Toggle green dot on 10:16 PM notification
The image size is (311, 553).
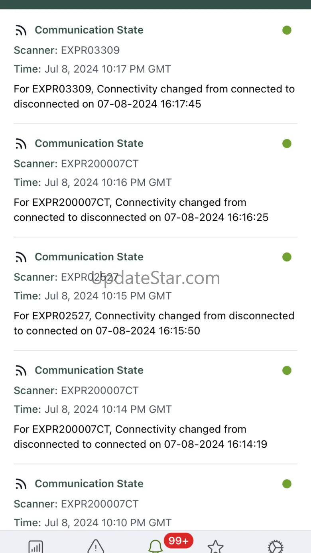point(287,143)
